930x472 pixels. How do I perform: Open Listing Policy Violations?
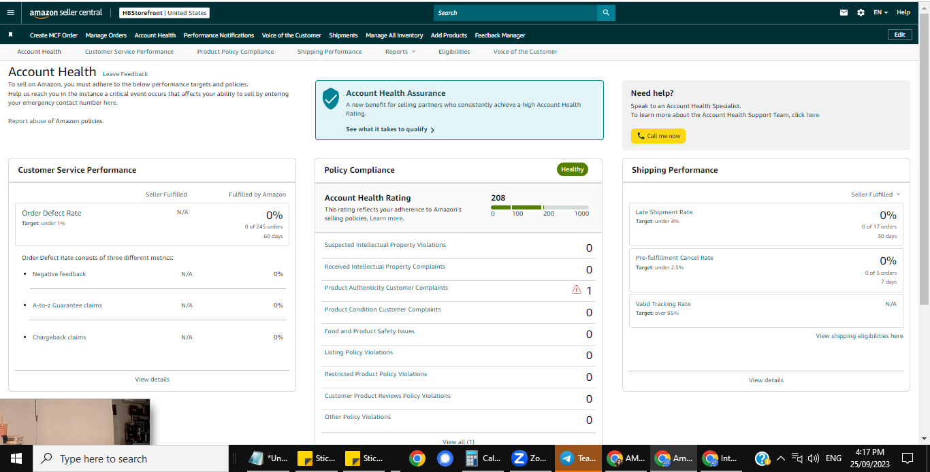coord(359,352)
